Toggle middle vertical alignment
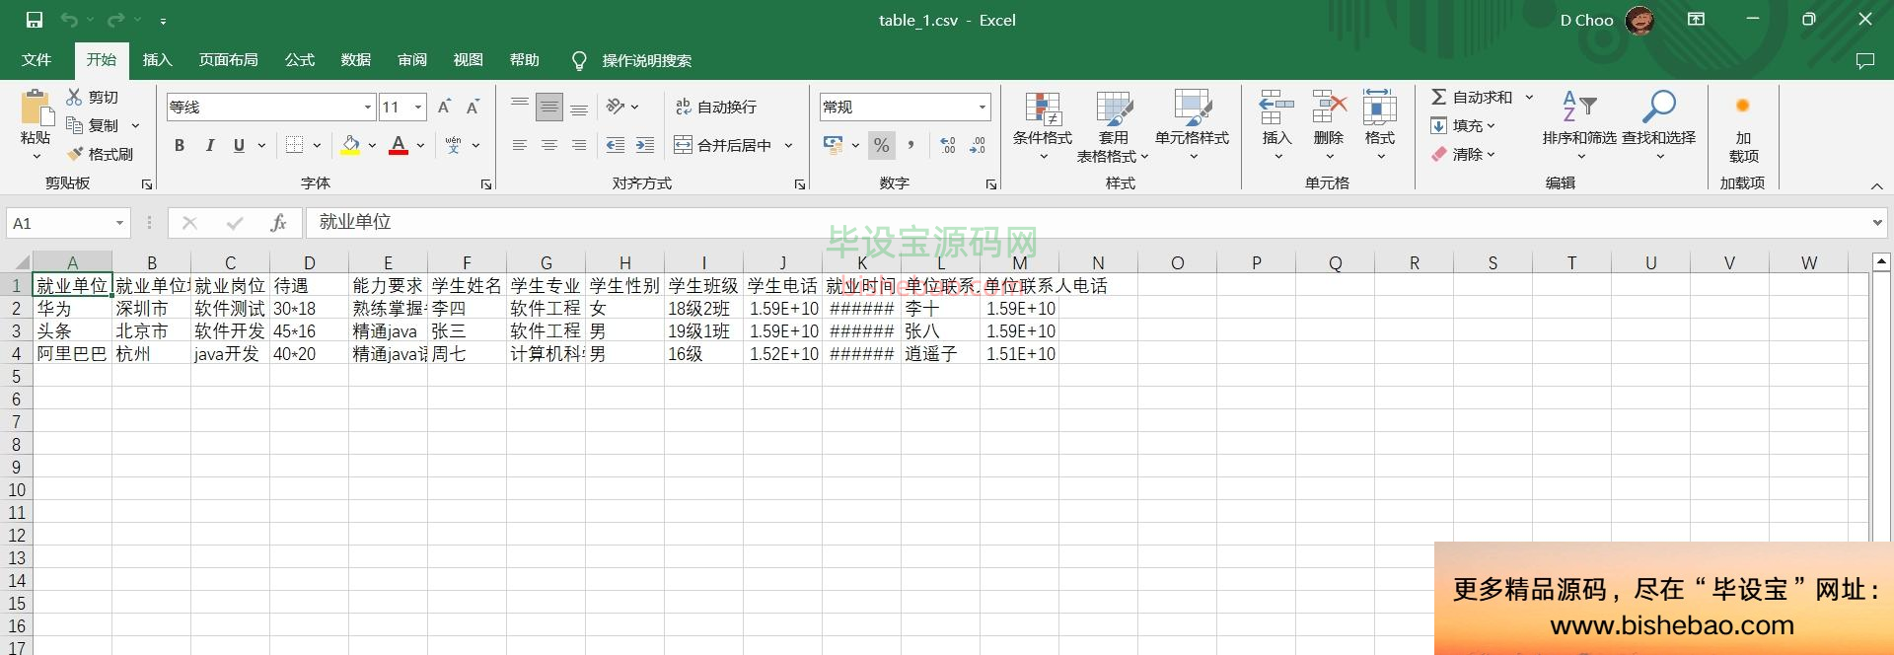 [549, 107]
